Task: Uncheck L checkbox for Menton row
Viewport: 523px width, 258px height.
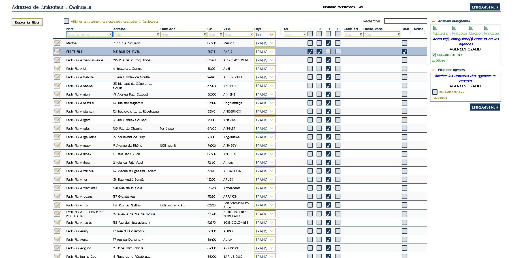Action: (328, 43)
